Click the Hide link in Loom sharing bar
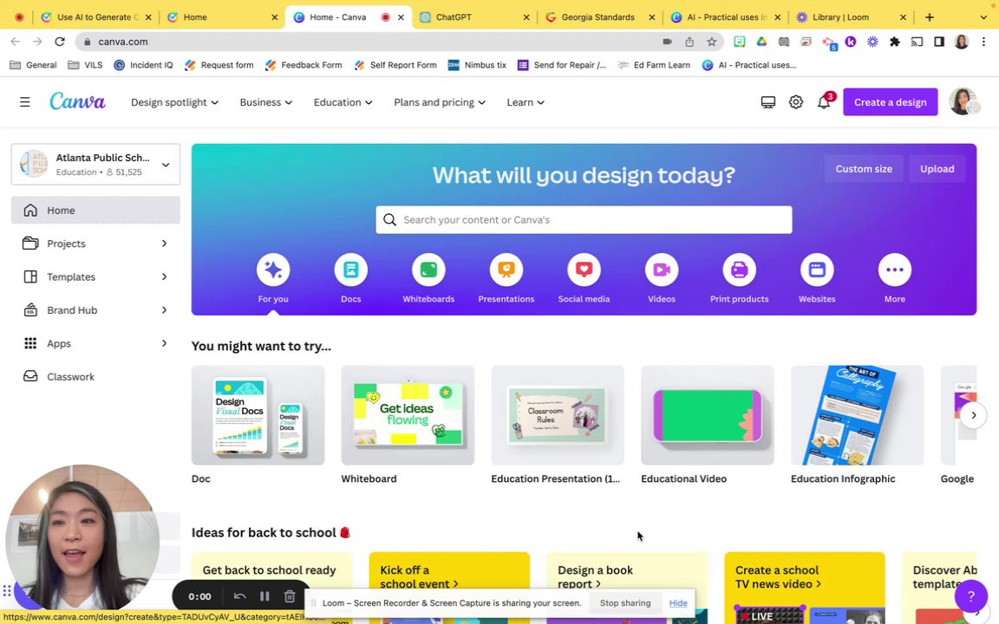The height and width of the screenshot is (624, 999). click(678, 603)
